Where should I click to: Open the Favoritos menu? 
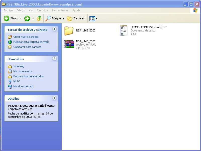[43, 10]
